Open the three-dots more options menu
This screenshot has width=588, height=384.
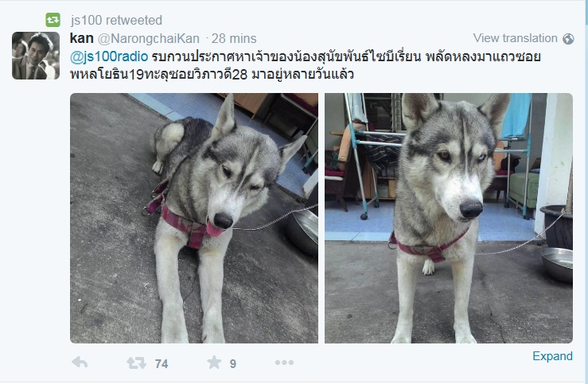284,363
